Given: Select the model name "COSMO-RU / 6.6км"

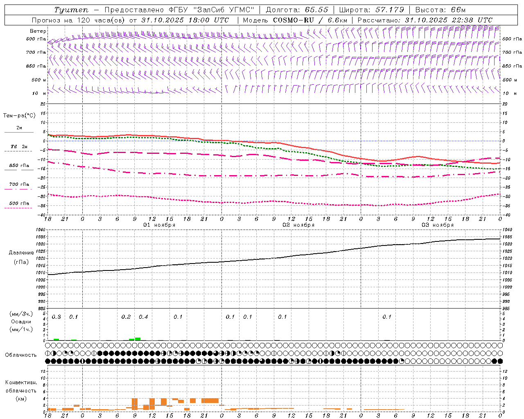Looking at the screenshot, I should pyautogui.click(x=310, y=20).
